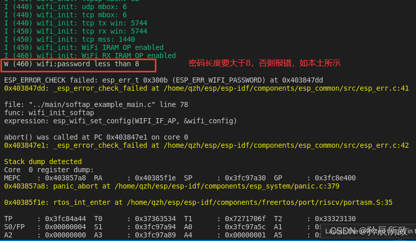Open the portasm.S:35 source path link
This screenshot has width=416, height=241.
click(260, 203)
